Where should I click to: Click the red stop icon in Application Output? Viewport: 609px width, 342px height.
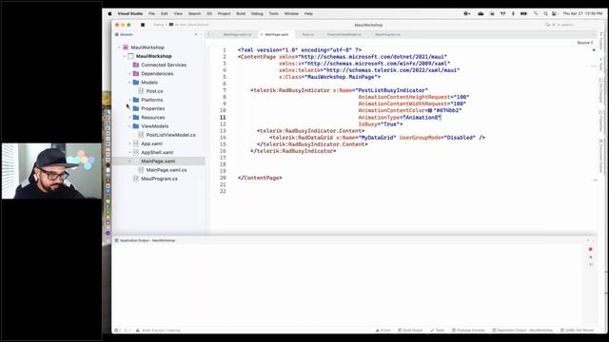point(590,249)
